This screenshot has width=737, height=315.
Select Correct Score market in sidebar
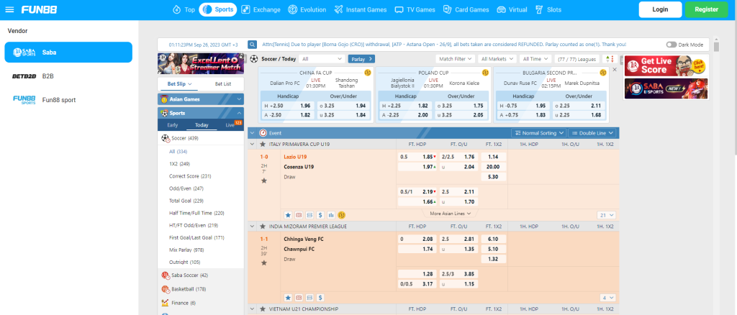pyautogui.click(x=189, y=175)
